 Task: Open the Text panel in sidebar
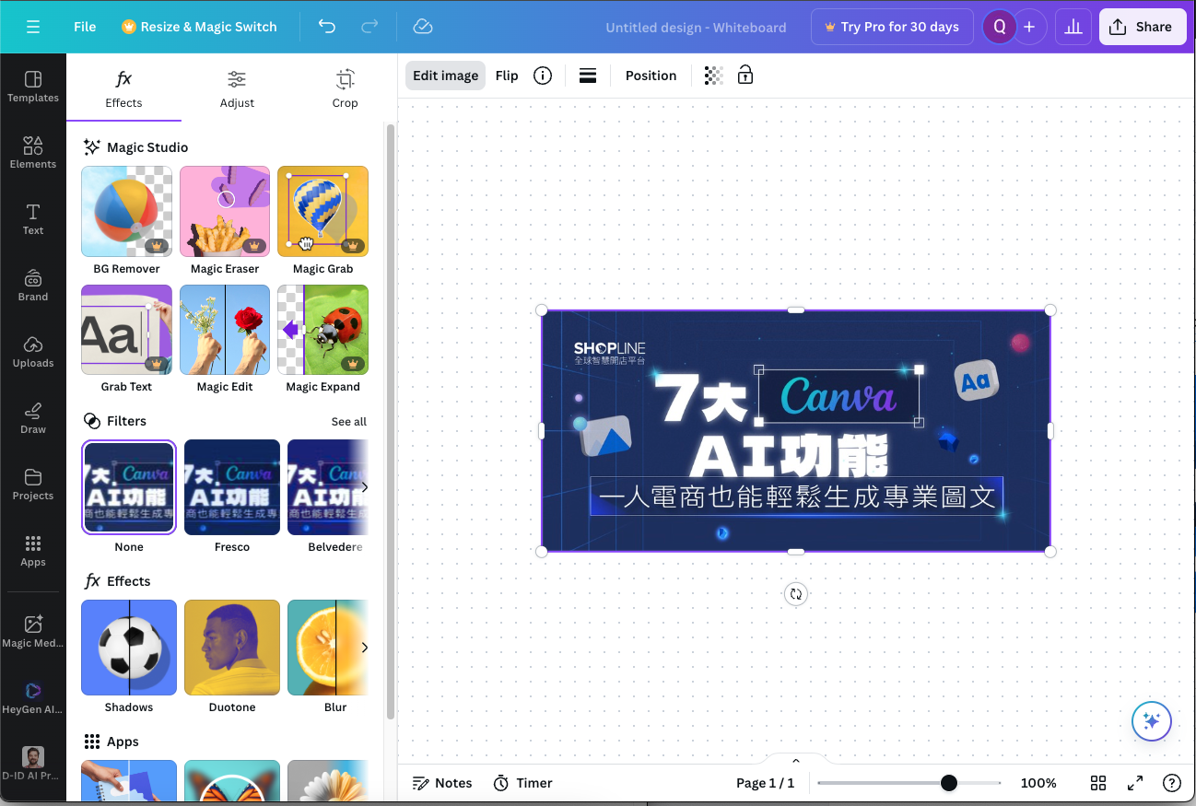tap(33, 219)
